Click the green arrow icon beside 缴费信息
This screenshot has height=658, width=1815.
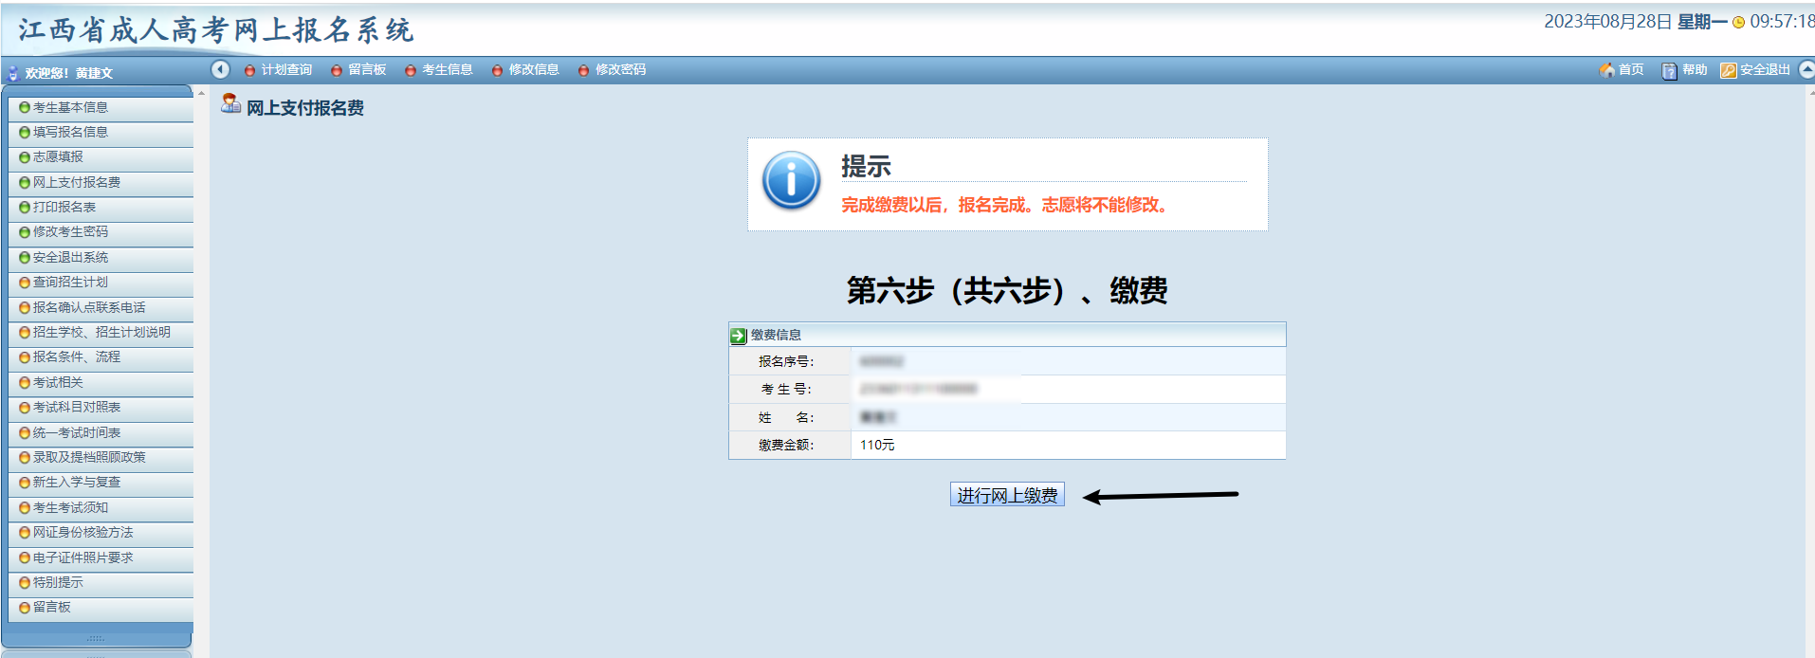739,336
